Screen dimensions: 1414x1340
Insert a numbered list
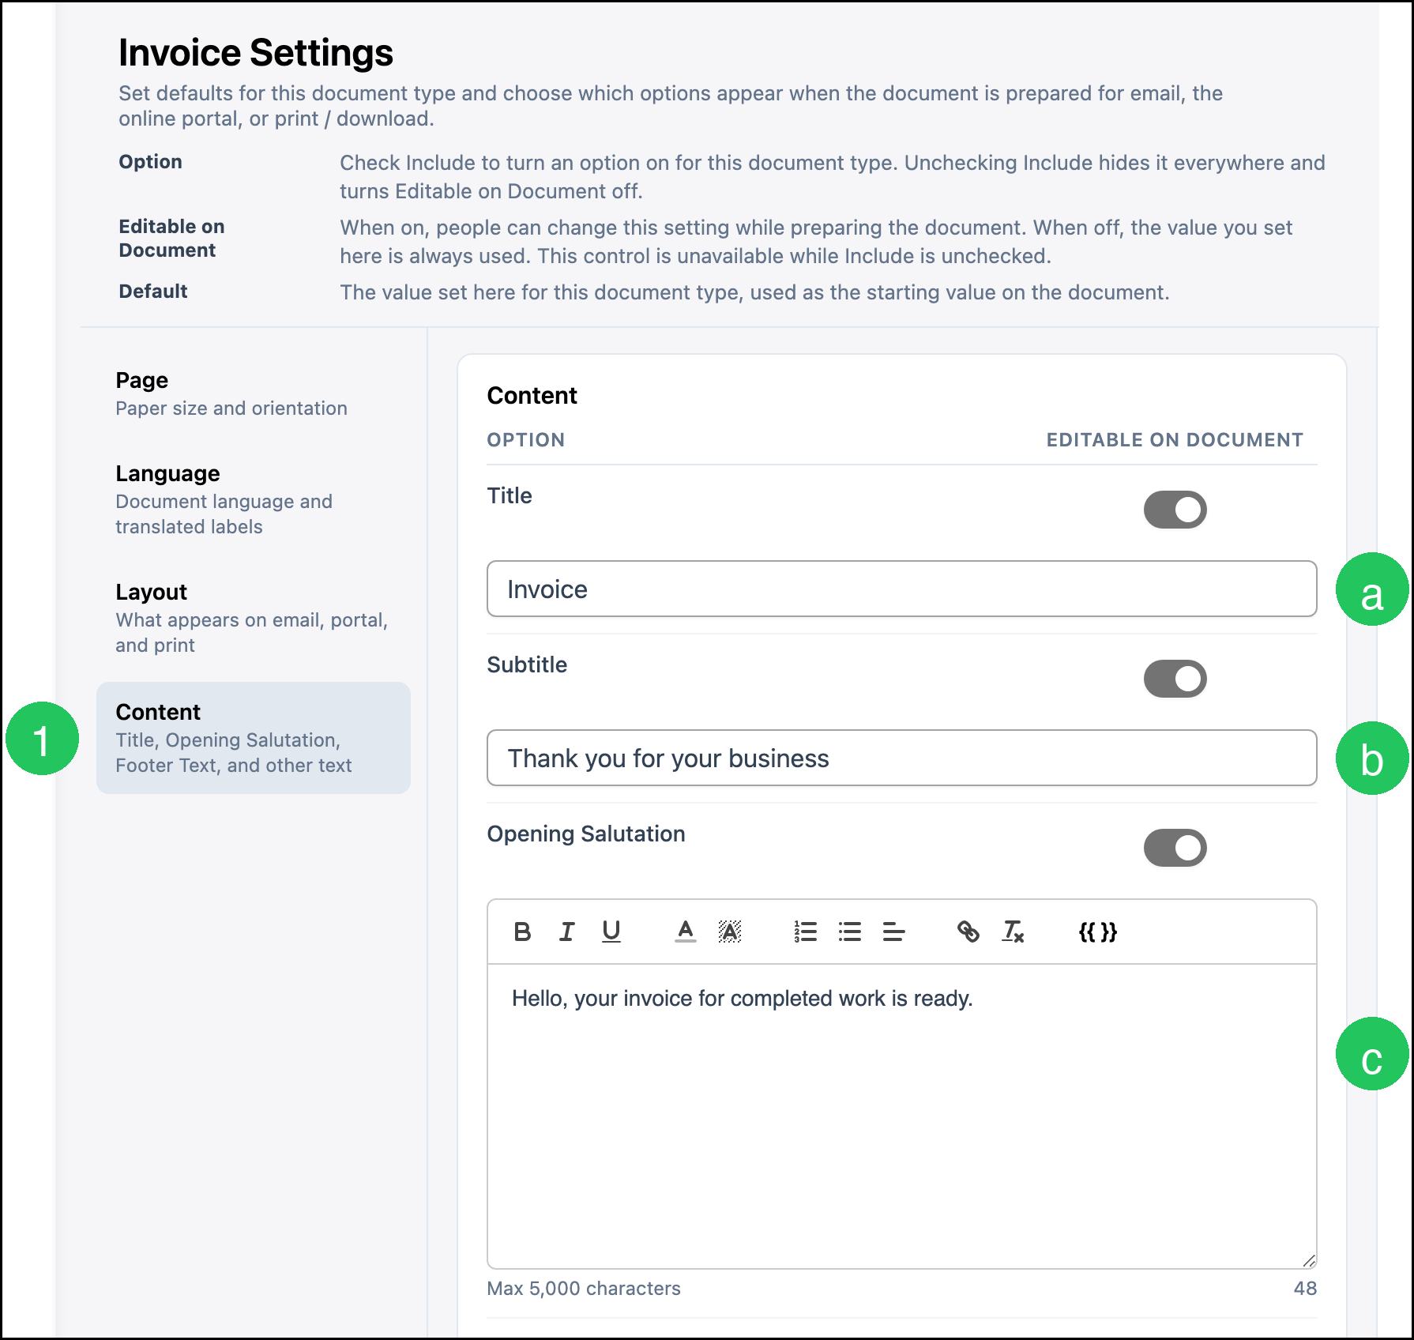click(x=805, y=932)
